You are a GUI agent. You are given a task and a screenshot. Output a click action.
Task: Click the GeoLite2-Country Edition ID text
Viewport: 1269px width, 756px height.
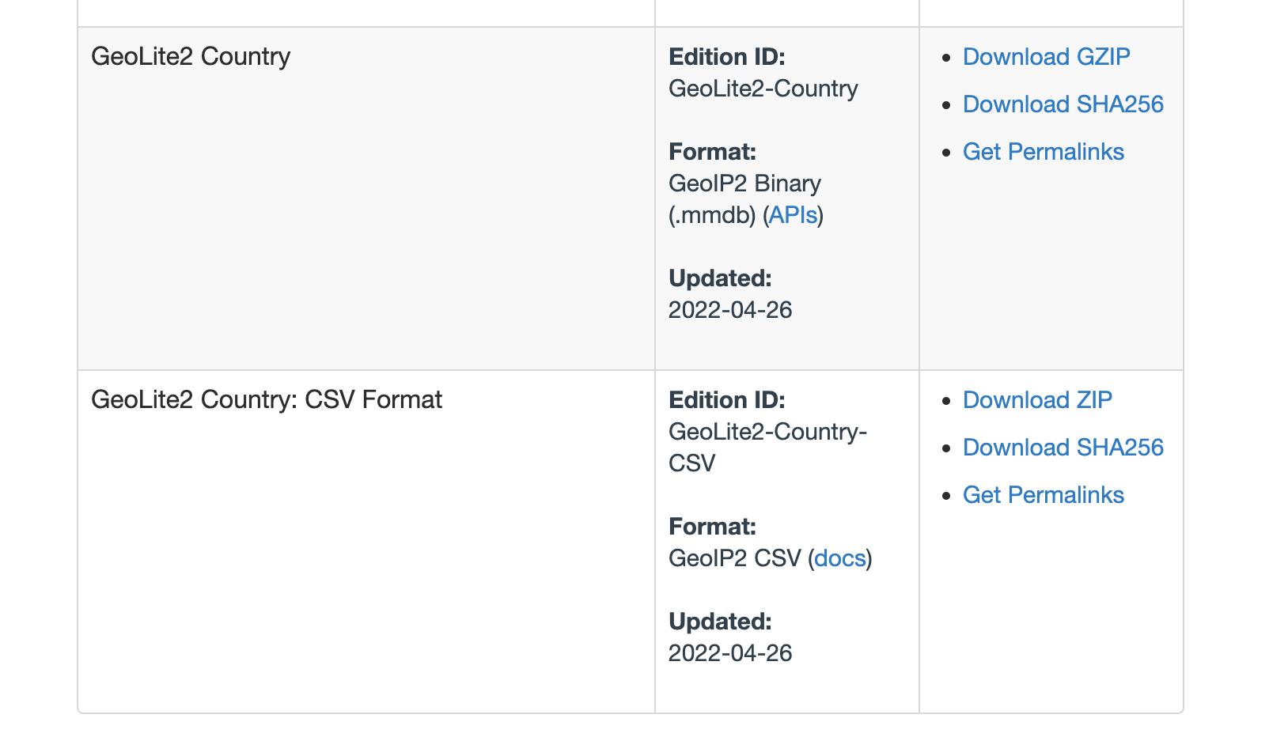coord(763,88)
